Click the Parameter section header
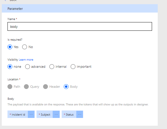This screenshot has height=129, width=167. pyautogui.click(x=80, y=8)
